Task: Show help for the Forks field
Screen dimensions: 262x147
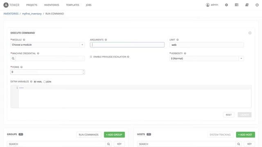Action: 21,67
